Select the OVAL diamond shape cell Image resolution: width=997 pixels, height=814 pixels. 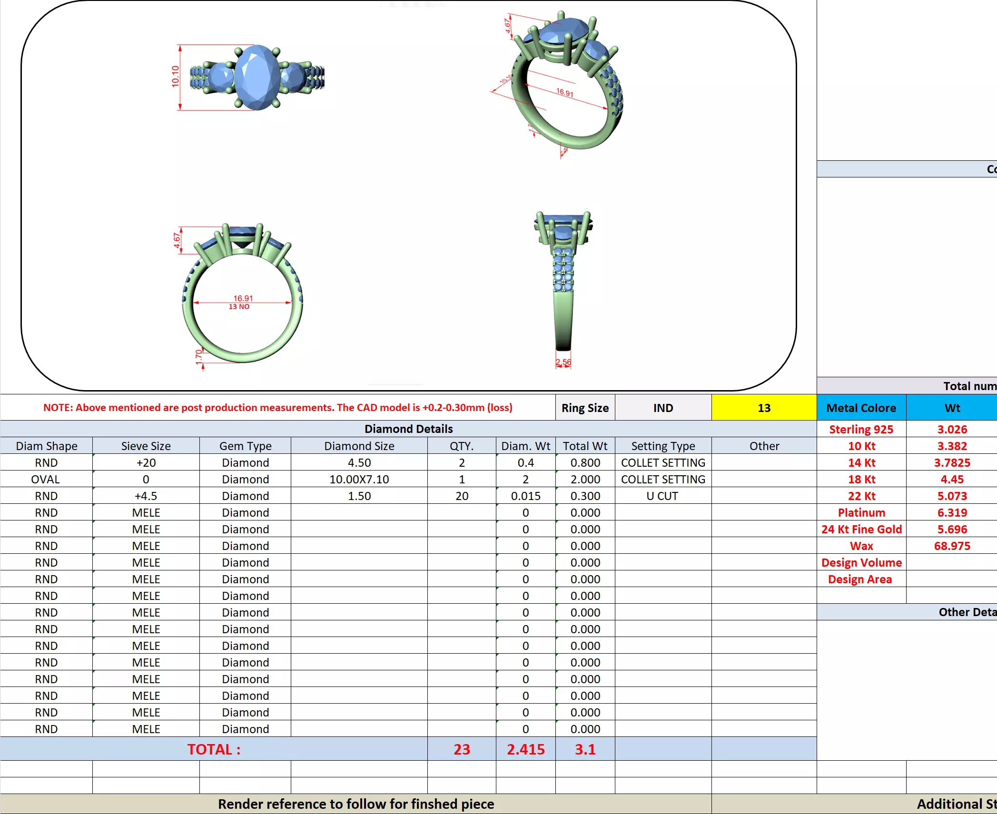pos(46,479)
